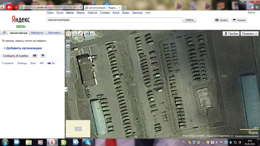Viewport: 260px width, 146px height.
Task: Select the hand pan tool on map
Action: 69,34
